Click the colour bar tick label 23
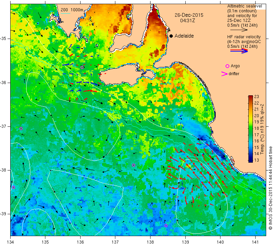This screenshot has height=246, width=273. [257, 97]
